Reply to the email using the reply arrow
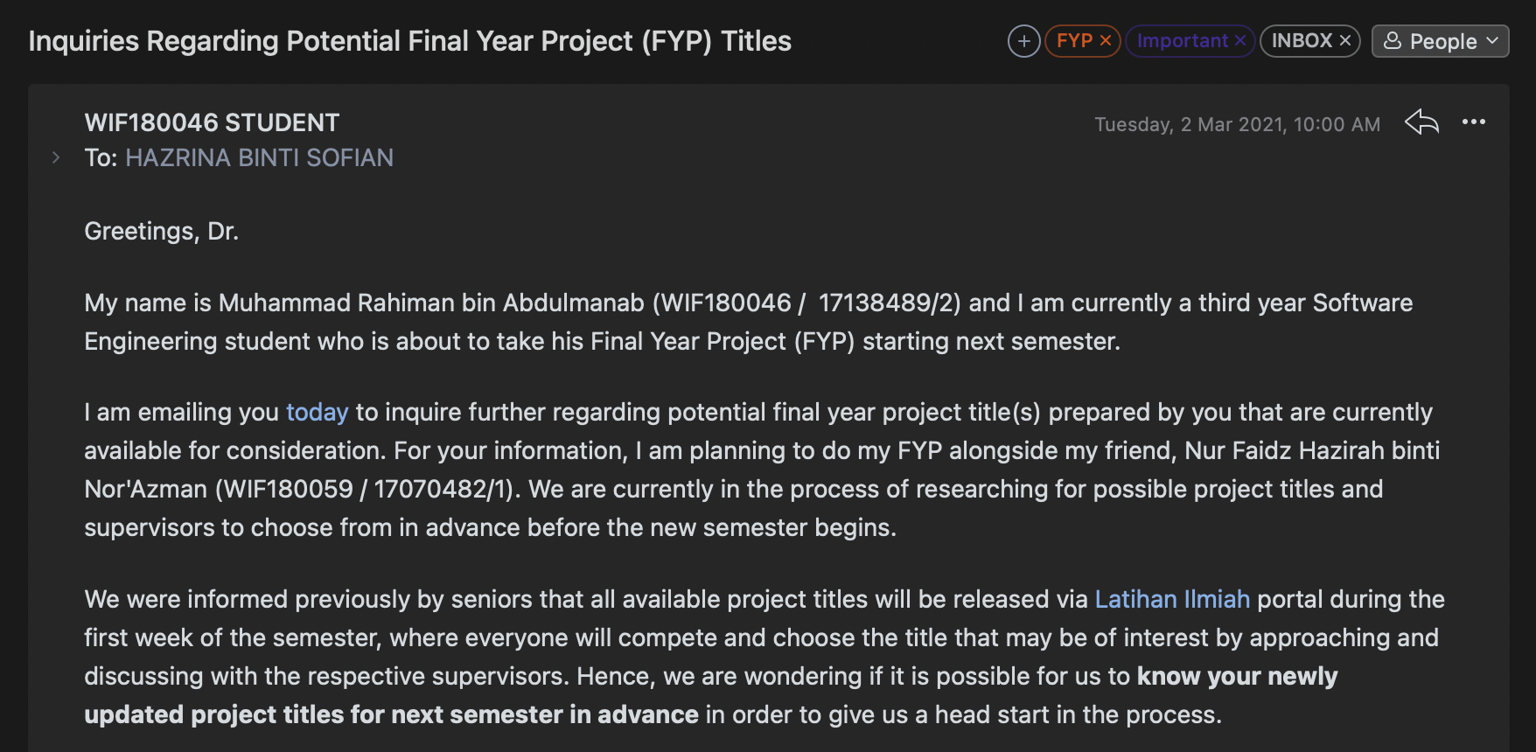Screen dimensions: 1536x752 [1421, 123]
